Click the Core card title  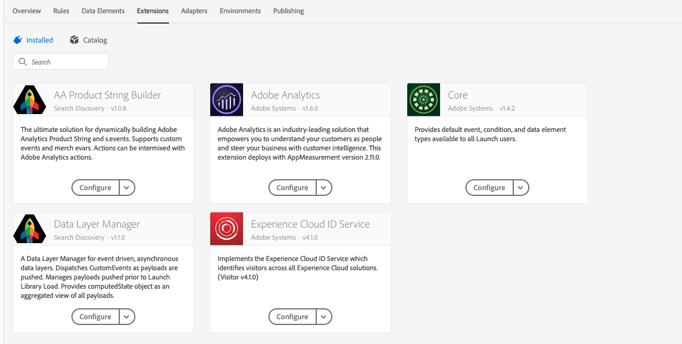pos(458,95)
